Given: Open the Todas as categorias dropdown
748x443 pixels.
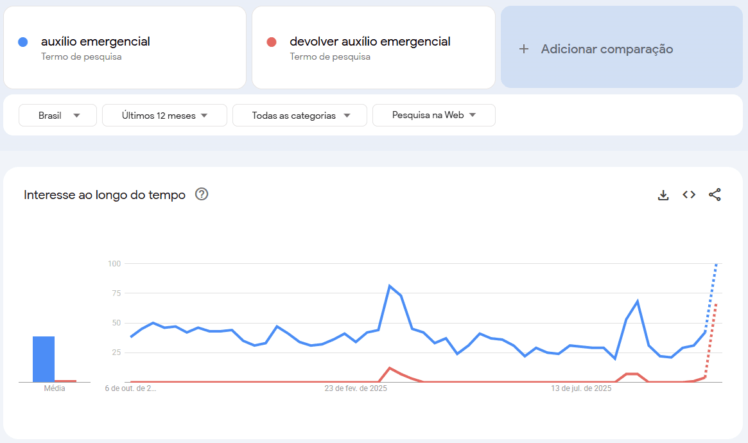Looking at the screenshot, I should pos(300,116).
